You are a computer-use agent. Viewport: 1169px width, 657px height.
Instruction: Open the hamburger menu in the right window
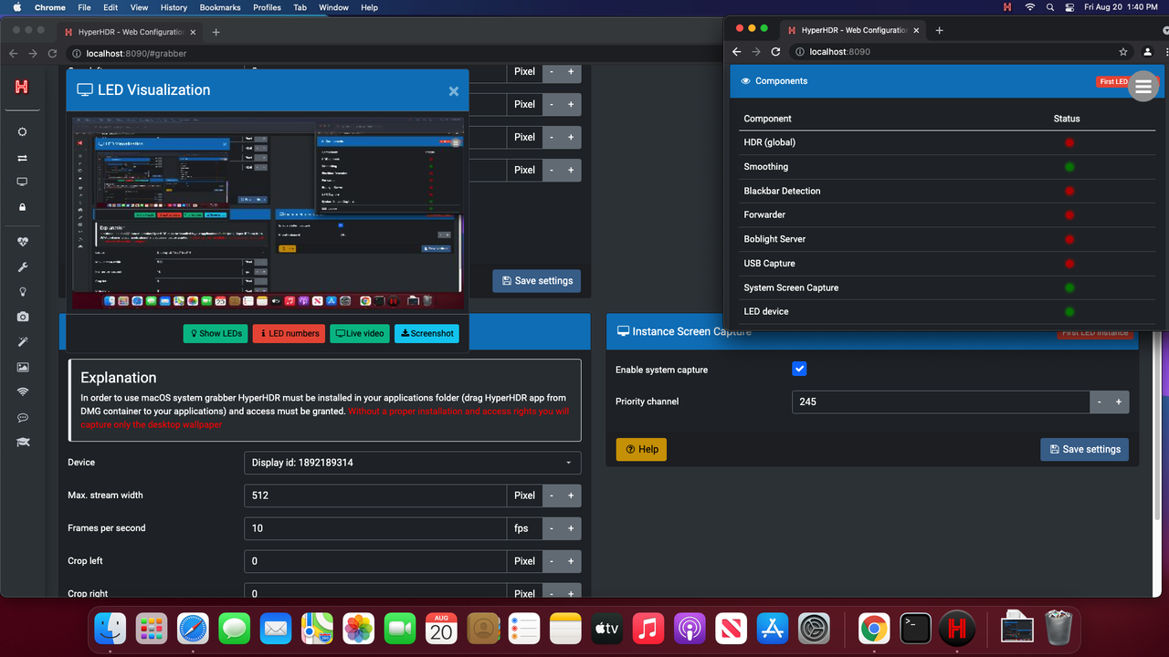1143,86
